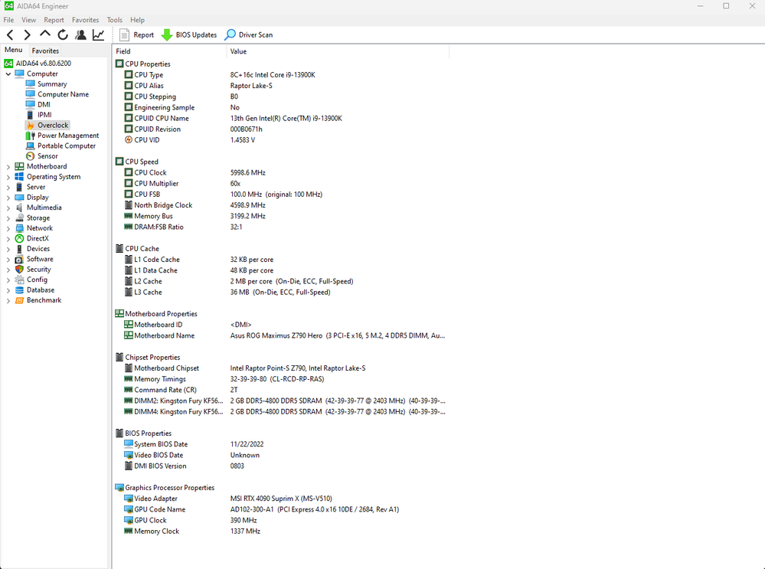Expand the Benchmark tree node
The height and width of the screenshot is (569, 765).
pyautogui.click(x=8, y=301)
